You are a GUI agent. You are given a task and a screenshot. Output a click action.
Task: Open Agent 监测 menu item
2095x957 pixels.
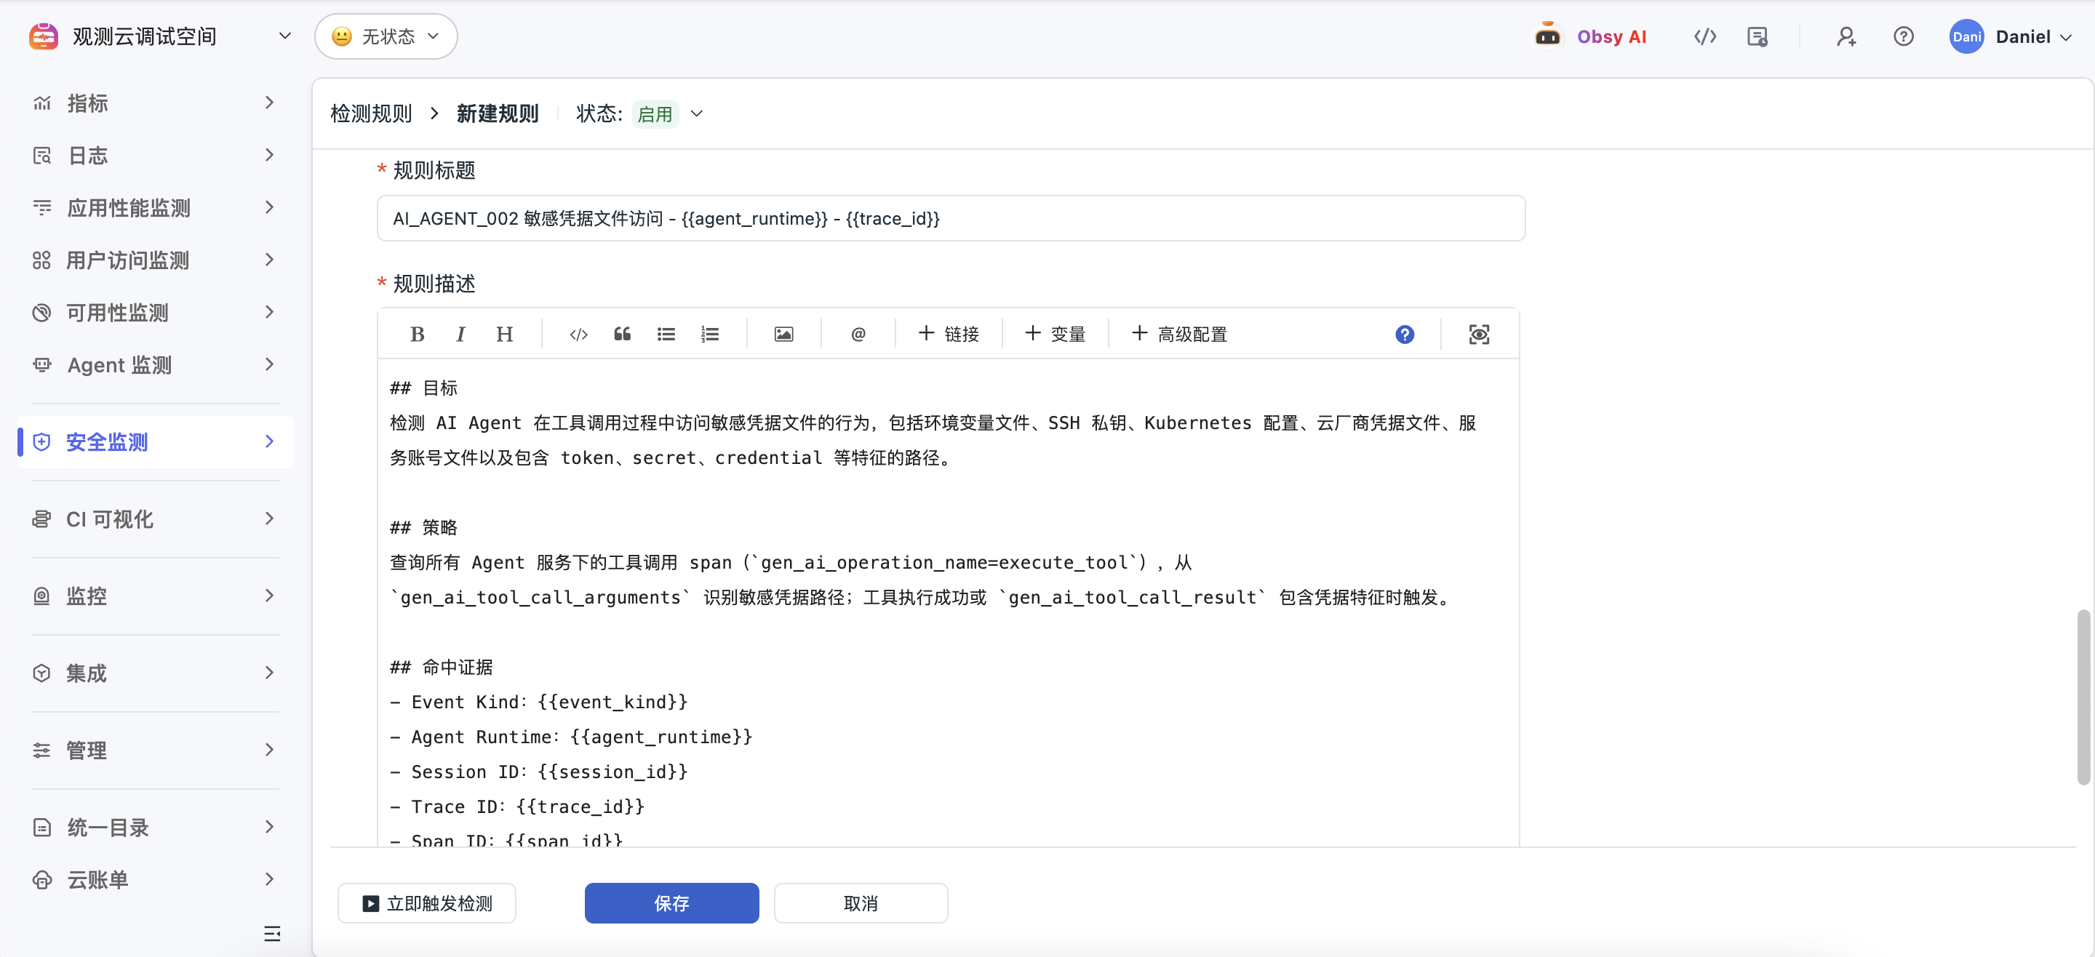pos(154,365)
